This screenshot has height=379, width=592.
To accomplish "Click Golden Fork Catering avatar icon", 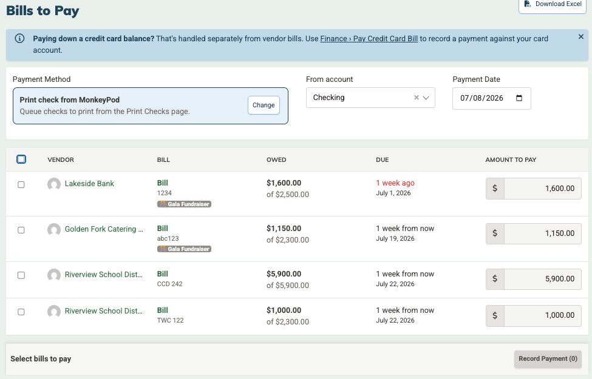I will click(54, 229).
